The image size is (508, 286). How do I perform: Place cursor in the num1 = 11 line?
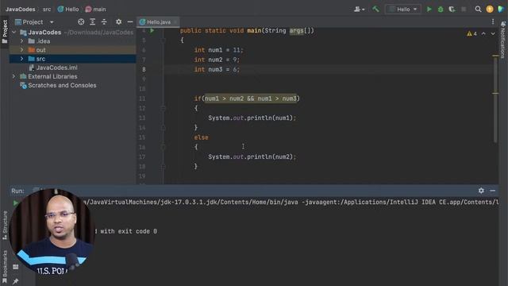pyautogui.click(x=219, y=50)
